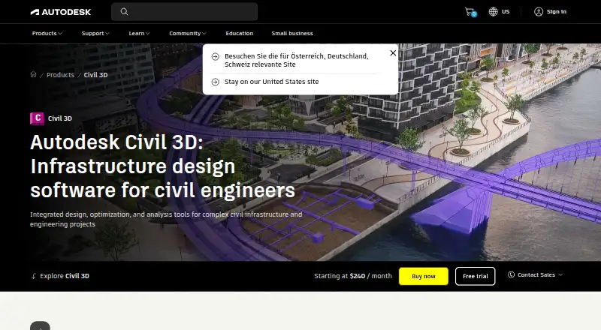The height and width of the screenshot is (330, 601).
Task: Click the Explore Civil 3D link
Action: pyautogui.click(x=65, y=276)
